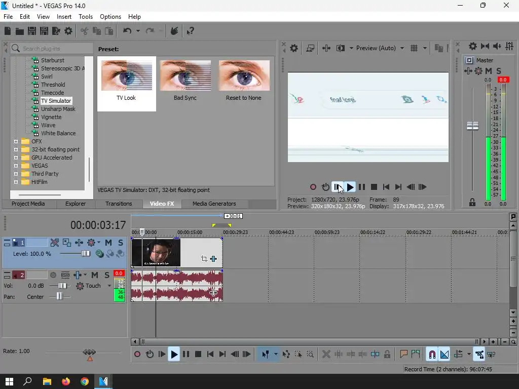
Task: Open track 1 Event Pan/Crop icon on clip
Action: point(204,259)
